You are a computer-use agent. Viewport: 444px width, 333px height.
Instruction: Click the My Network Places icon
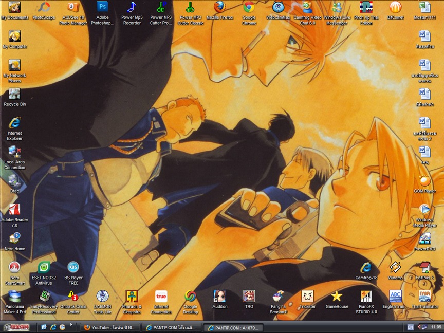point(15,71)
